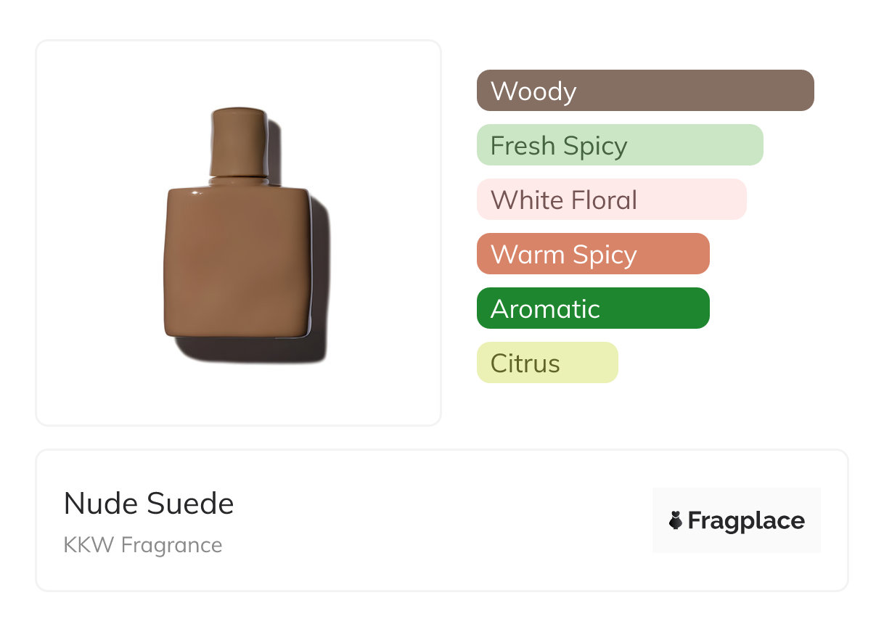Click the neck collar below the cap
This screenshot has width=884, height=627.
239,180
